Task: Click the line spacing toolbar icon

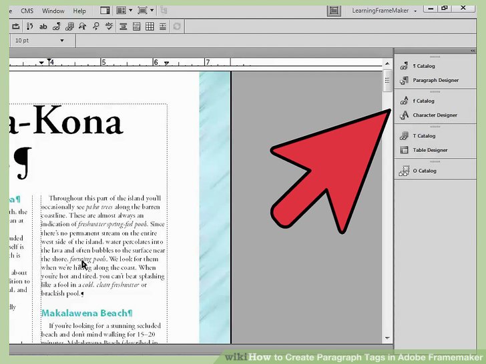Action: pyautogui.click(x=163, y=26)
